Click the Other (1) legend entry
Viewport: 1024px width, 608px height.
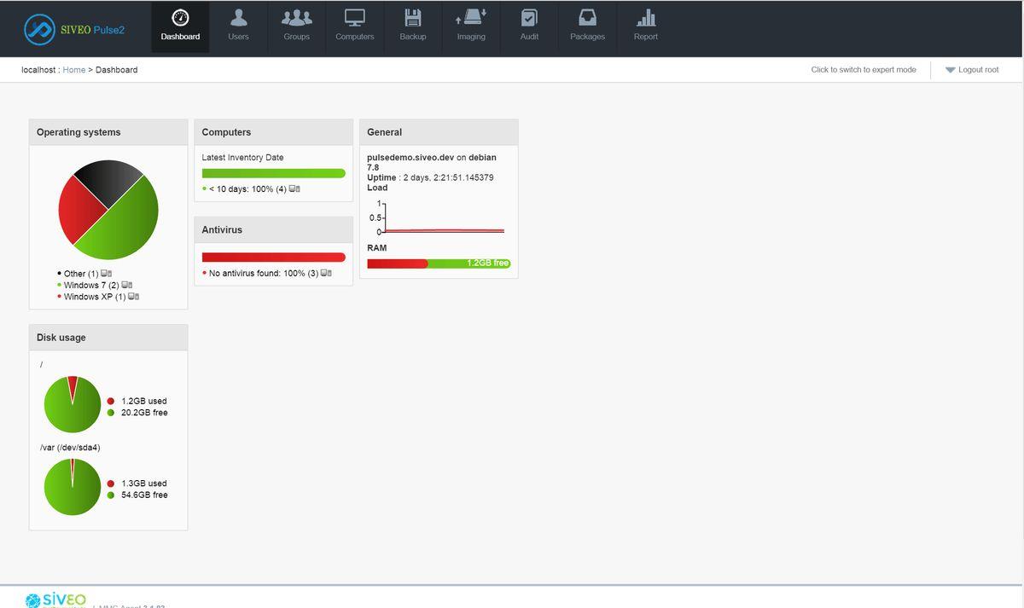81,274
